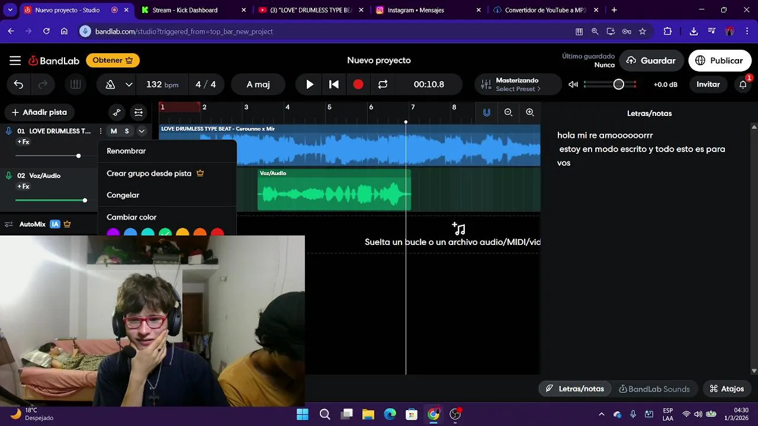Image resolution: width=758 pixels, height=426 pixels.
Task: Add Fx to Voz/Audio track
Action: (24, 186)
